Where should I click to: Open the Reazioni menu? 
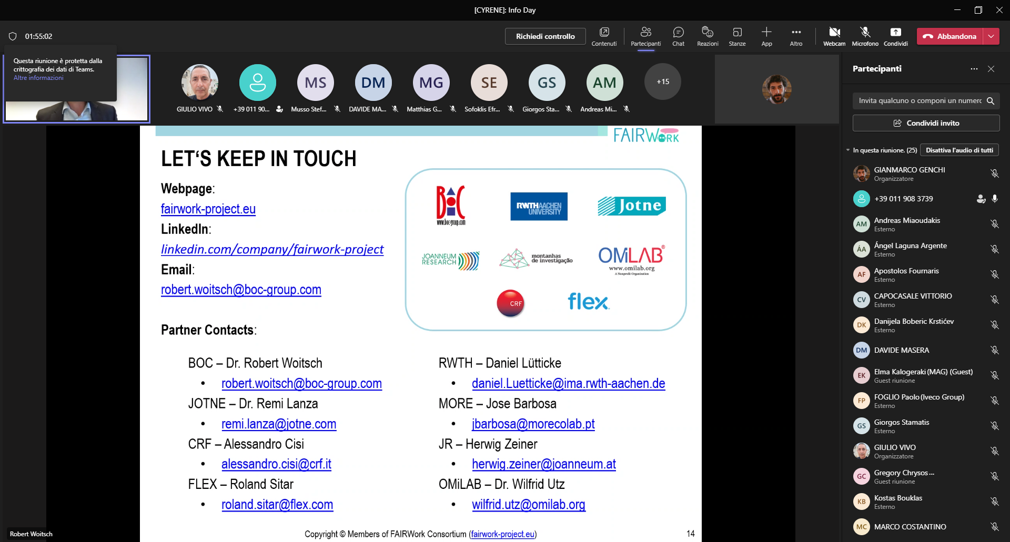tap(708, 36)
